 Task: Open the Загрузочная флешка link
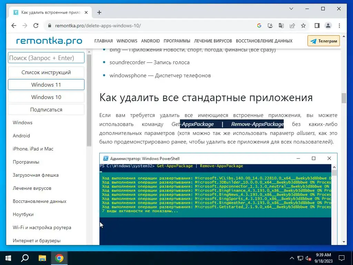coord(36,175)
